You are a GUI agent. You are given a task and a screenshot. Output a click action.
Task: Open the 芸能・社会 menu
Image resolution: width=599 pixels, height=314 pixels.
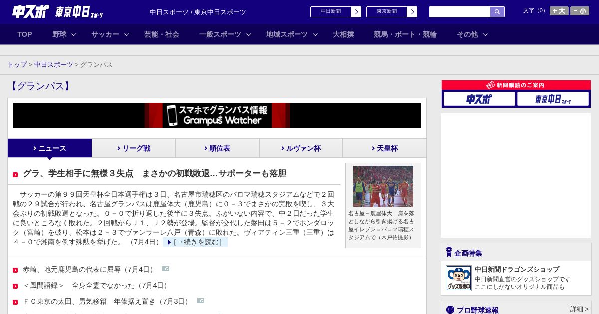pyautogui.click(x=162, y=34)
